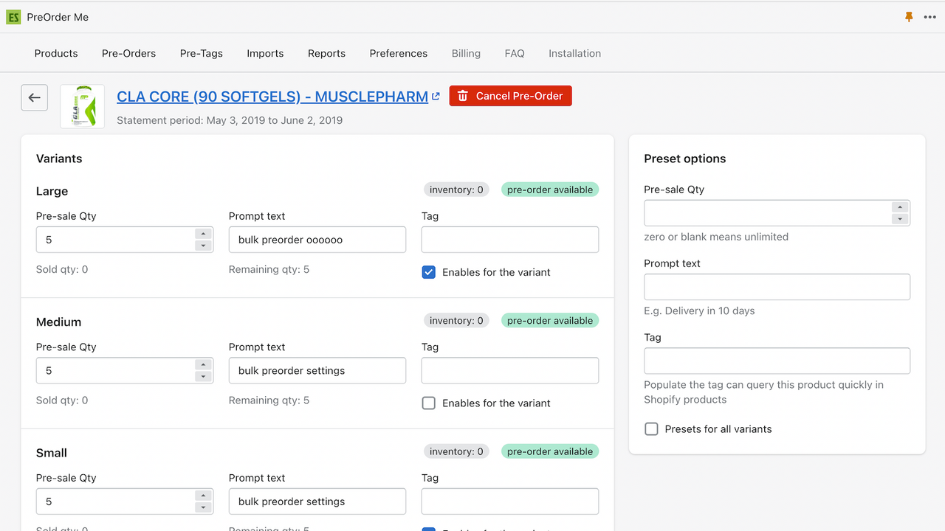This screenshot has width=945, height=531.
Task: Decrease Medium variant Pre-sale Qty
Action: (x=204, y=376)
